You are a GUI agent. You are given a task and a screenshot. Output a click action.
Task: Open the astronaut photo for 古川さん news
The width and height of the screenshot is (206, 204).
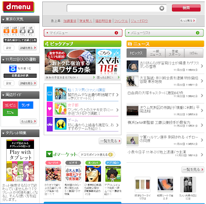(132, 66)
